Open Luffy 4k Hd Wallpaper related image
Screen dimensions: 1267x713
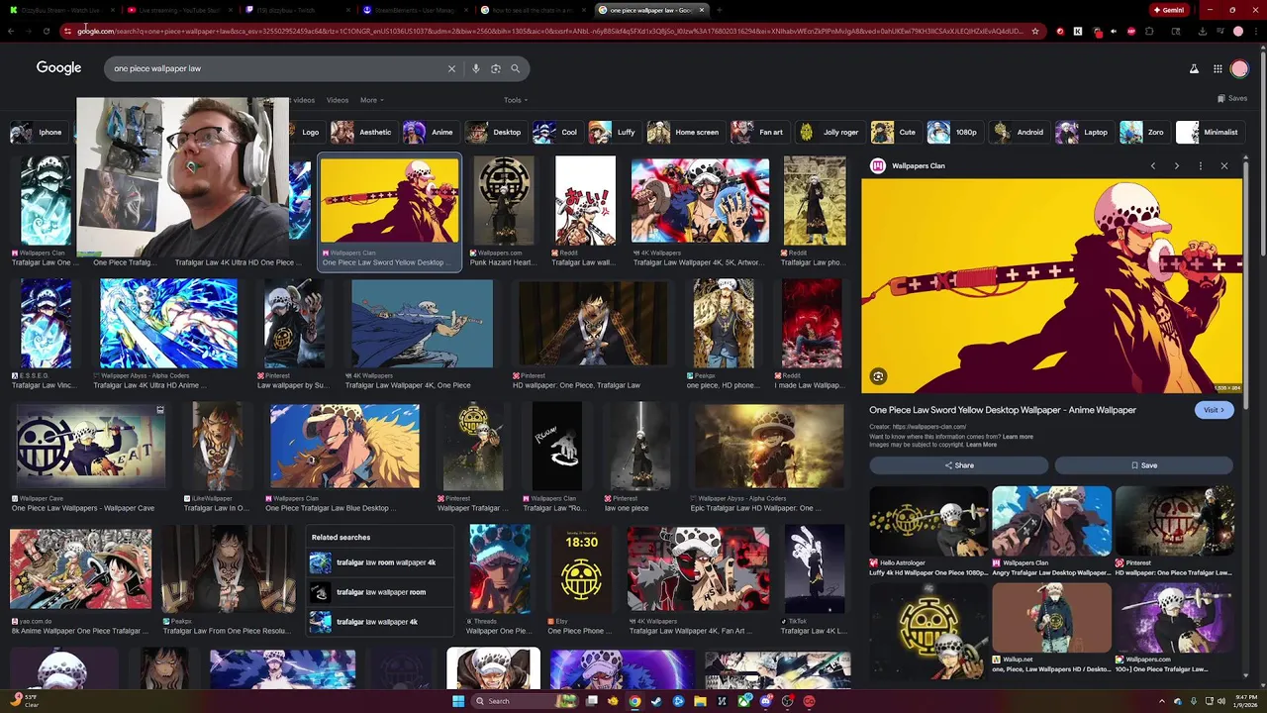click(x=928, y=521)
